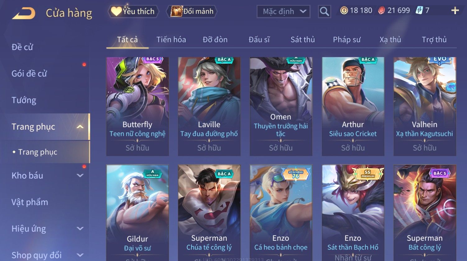Open Đổi mảnh chest exchange
Image resolution: width=467 pixels, height=261 pixels.
[x=192, y=12]
